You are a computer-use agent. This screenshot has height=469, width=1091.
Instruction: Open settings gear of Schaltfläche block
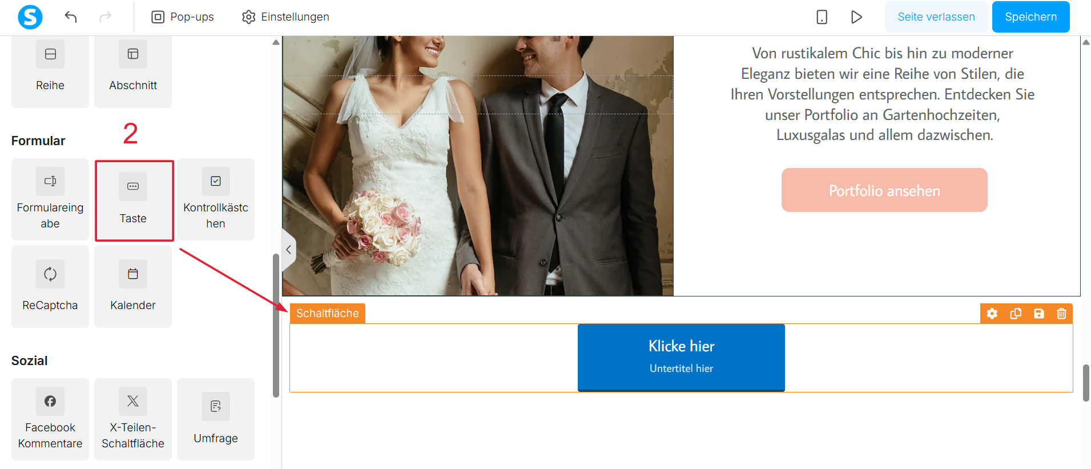click(x=992, y=314)
